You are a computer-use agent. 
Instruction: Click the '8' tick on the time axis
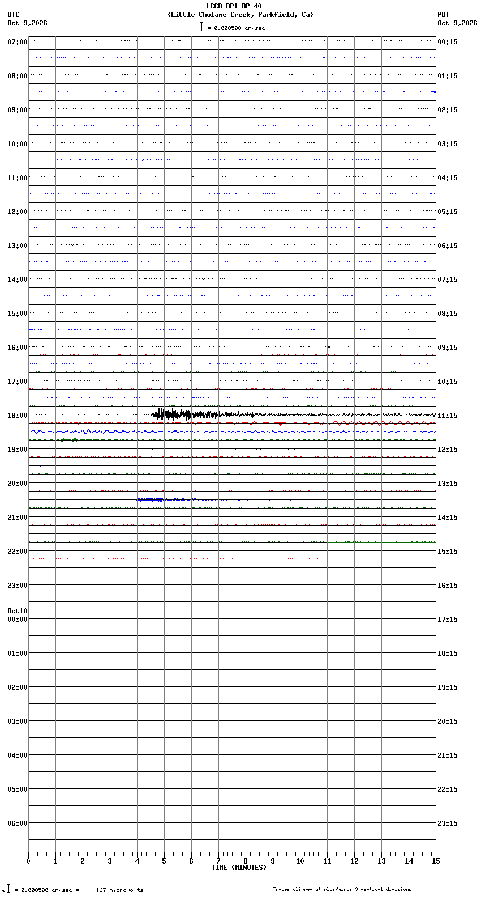click(246, 861)
